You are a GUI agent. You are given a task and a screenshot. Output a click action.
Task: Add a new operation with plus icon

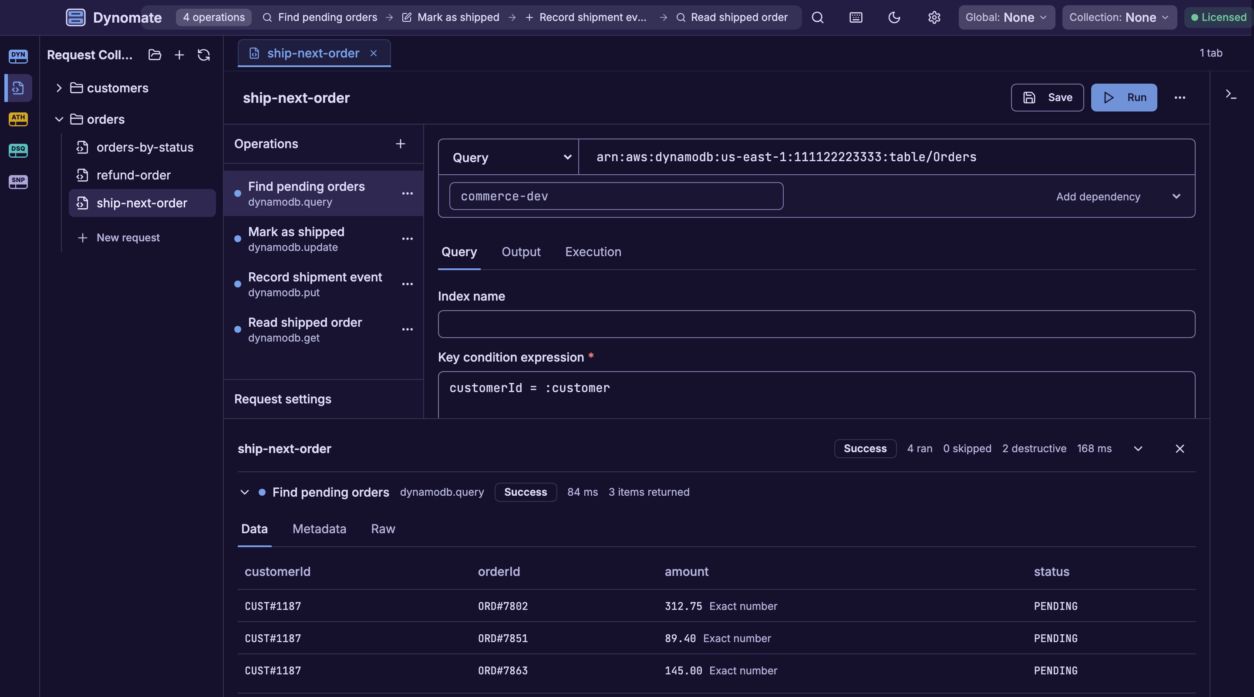[400, 144]
